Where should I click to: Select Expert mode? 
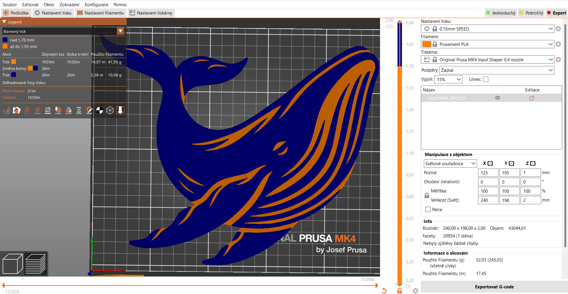[556, 13]
